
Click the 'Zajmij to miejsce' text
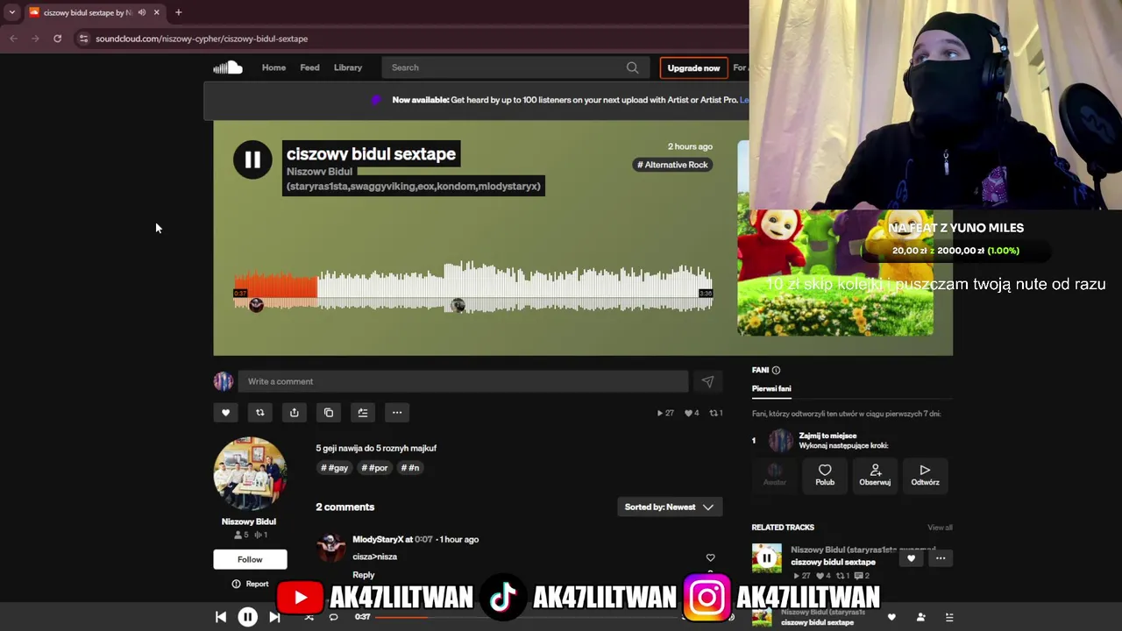click(x=827, y=436)
